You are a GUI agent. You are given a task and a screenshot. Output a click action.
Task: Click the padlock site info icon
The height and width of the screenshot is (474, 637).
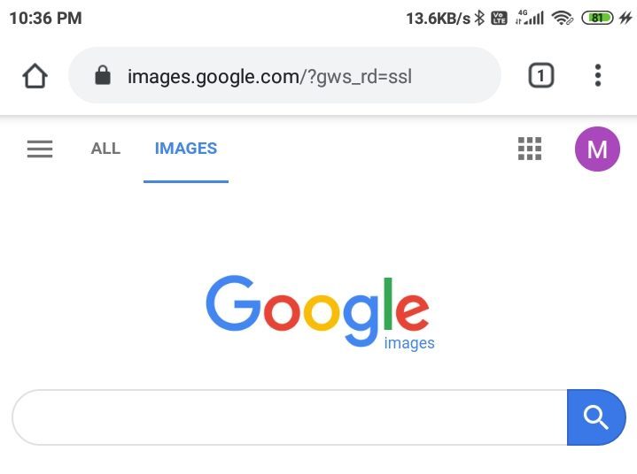[103, 76]
